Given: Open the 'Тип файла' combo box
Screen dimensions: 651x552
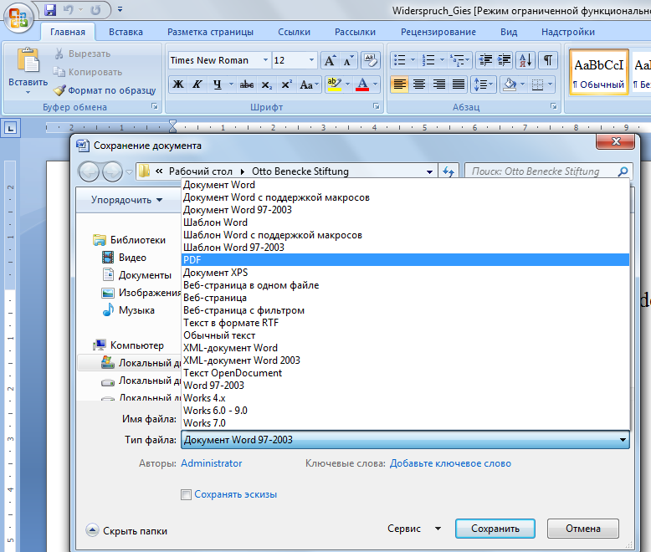Looking at the screenshot, I should tap(405, 440).
